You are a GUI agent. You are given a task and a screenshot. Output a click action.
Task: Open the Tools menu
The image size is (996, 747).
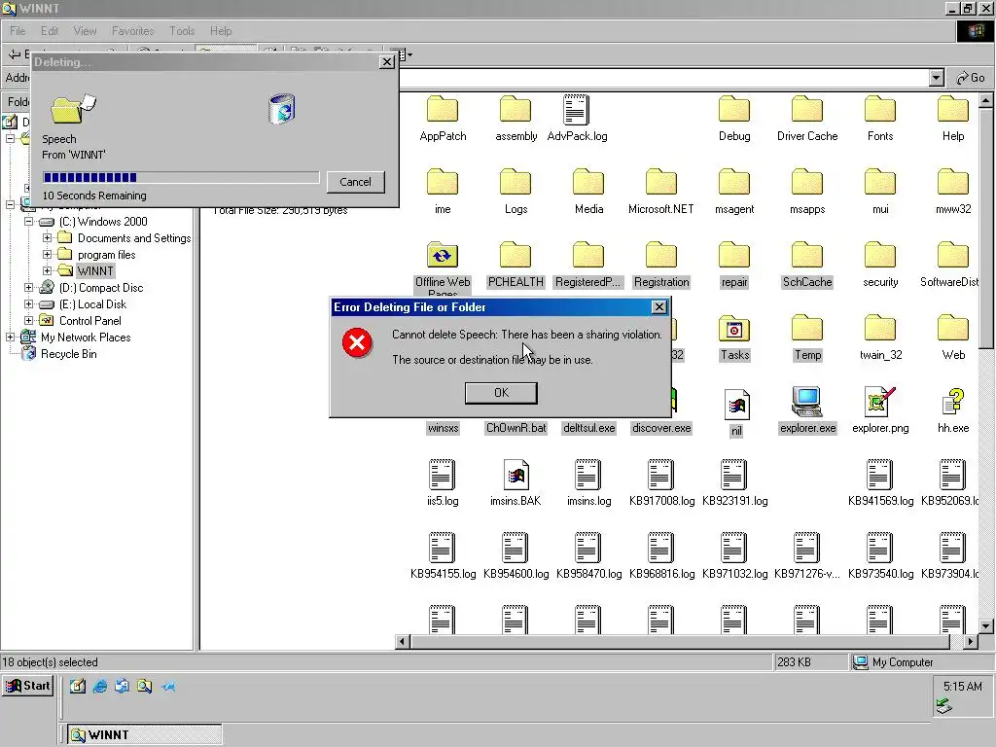pos(182,30)
